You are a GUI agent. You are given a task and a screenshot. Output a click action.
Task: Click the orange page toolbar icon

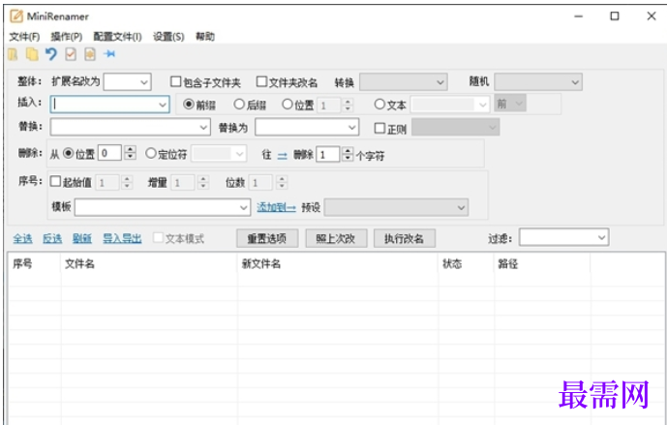[x=90, y=54]
